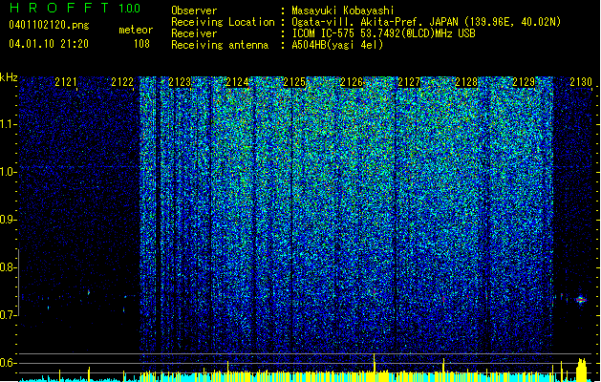Click the 2121 time marker
Screen dimensions: 601x382
(x=66, y=82)
